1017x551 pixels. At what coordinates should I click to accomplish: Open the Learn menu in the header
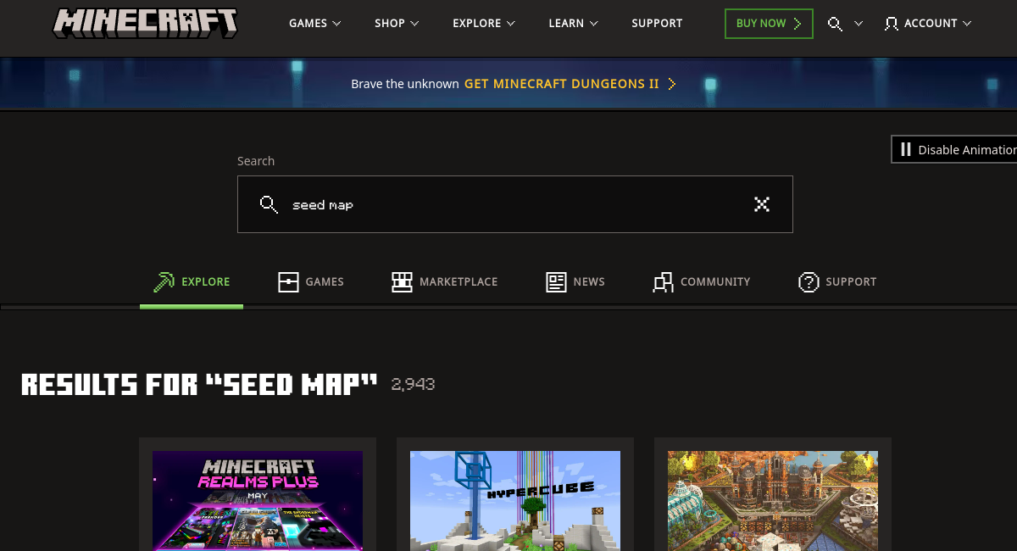click(574, 24)
